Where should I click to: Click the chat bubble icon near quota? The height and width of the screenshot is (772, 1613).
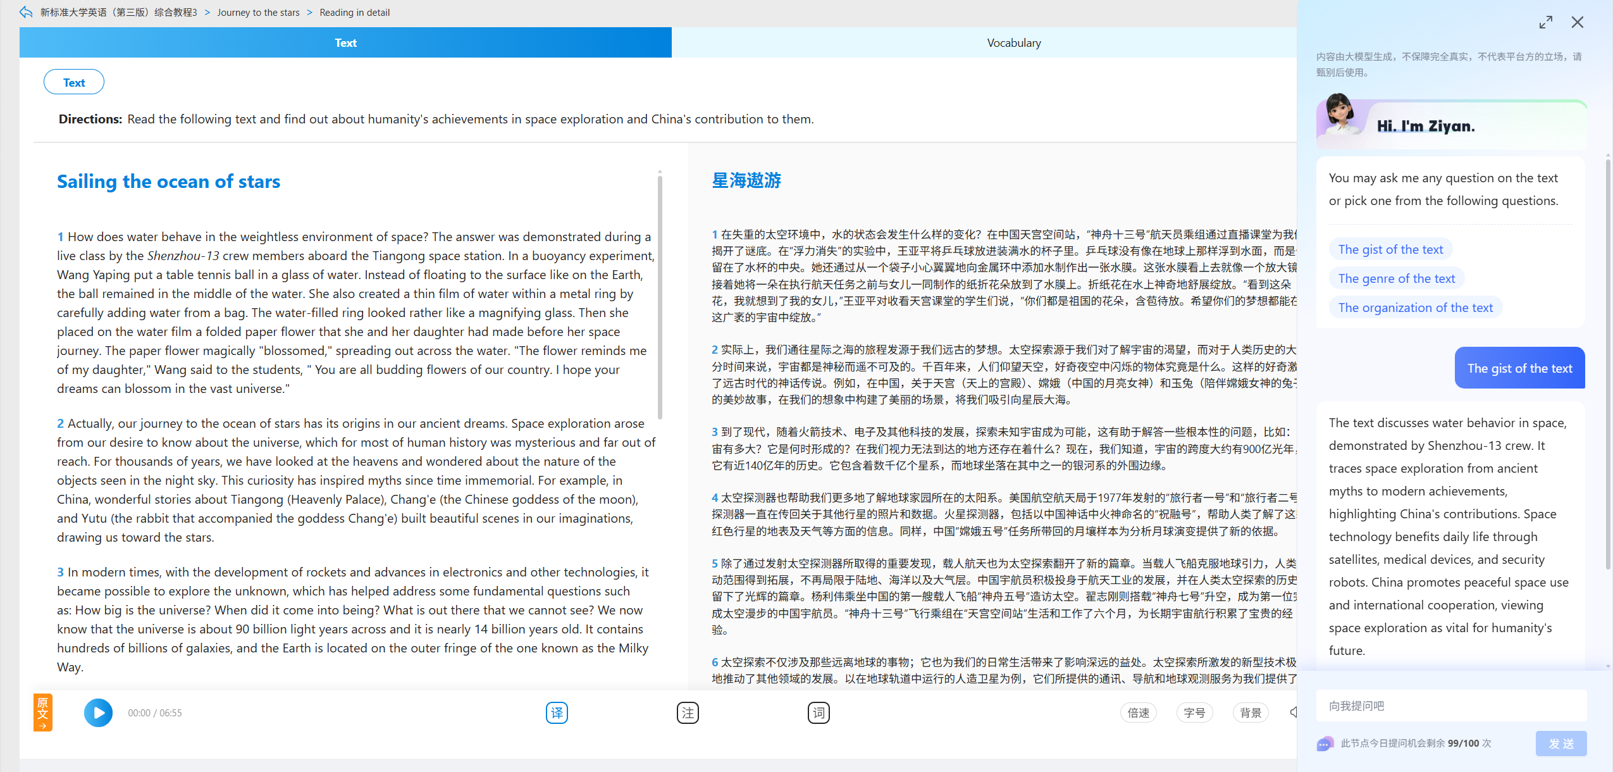(1325, 744)
